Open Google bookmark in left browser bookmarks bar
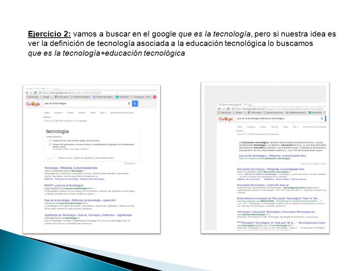Screen dimensions: 362x271 [x=45, y=97]
